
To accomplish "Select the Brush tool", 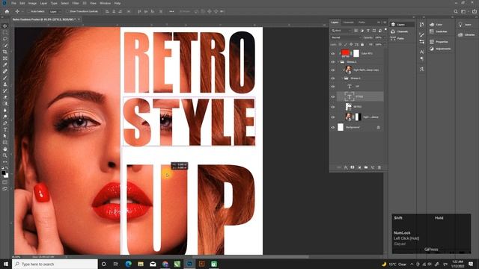I will [5, 78].
